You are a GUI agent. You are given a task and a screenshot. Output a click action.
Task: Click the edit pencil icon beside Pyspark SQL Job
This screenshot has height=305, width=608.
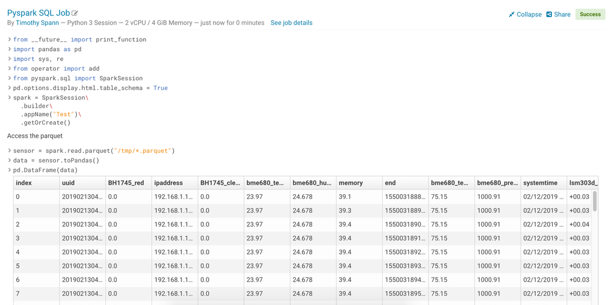point(75,13)
